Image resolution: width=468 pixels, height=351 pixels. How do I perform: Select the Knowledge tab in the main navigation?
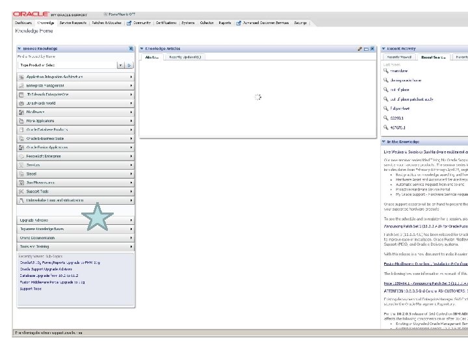45,23
